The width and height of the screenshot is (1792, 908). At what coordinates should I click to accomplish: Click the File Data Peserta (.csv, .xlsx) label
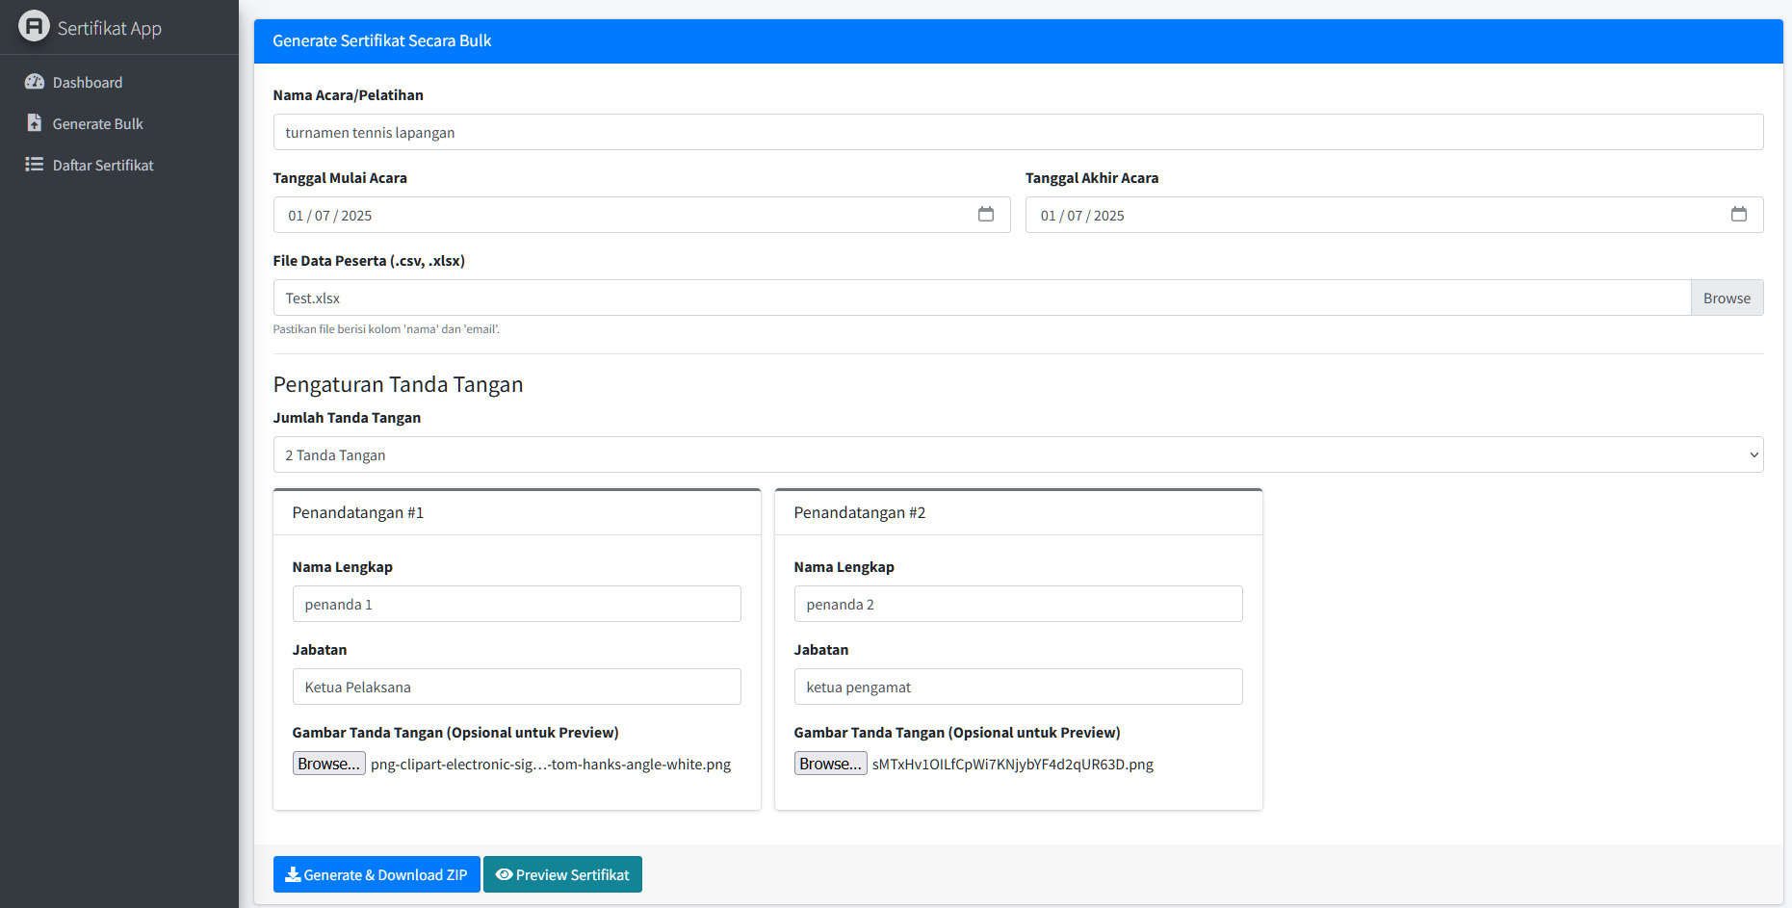tap(369, 261)
